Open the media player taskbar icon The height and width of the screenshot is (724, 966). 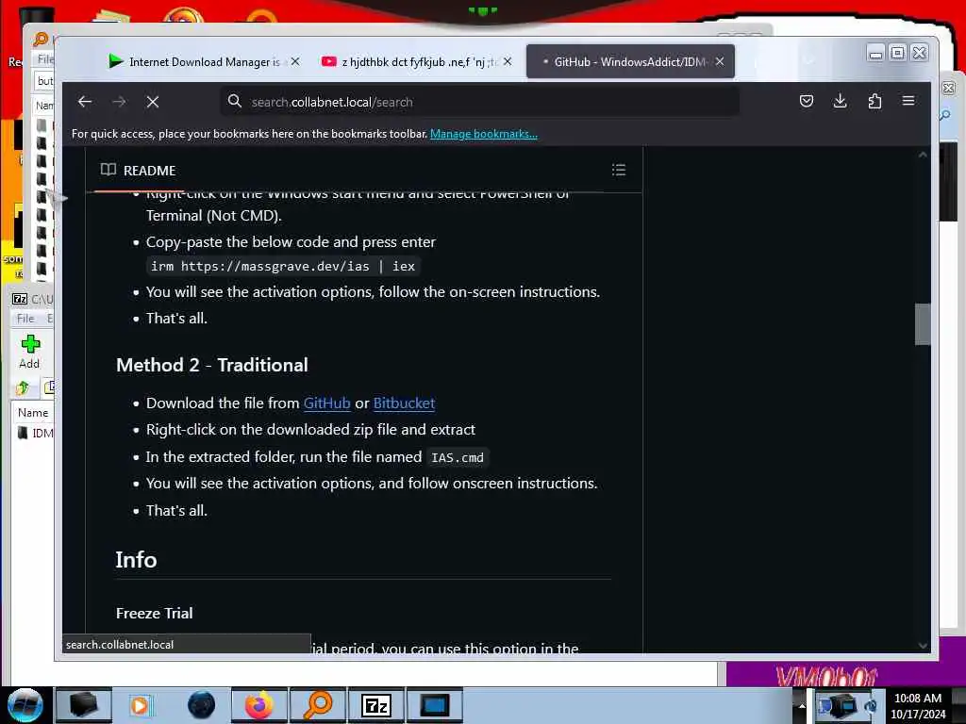coord(141,705)
